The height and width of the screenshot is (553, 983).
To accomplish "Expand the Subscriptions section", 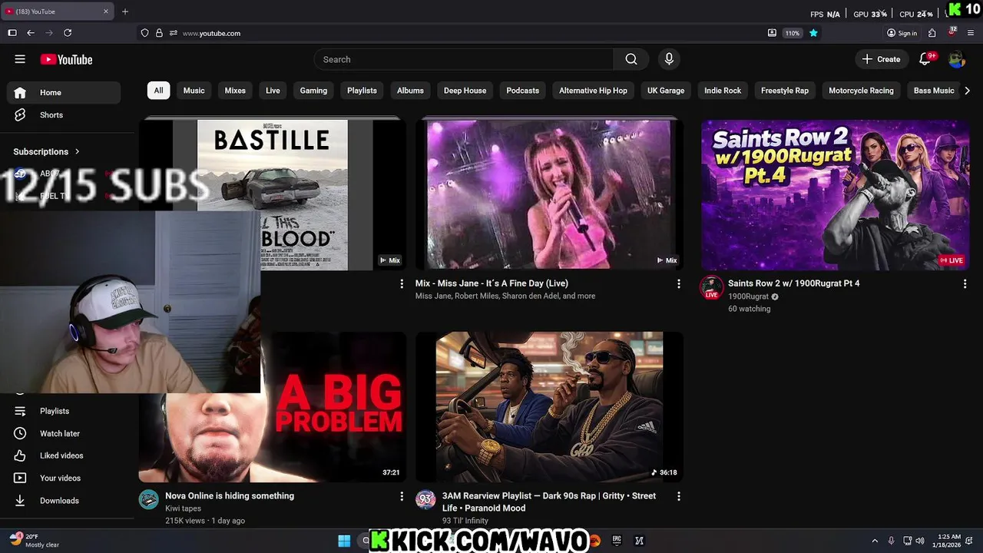I will tap(47, 151).
